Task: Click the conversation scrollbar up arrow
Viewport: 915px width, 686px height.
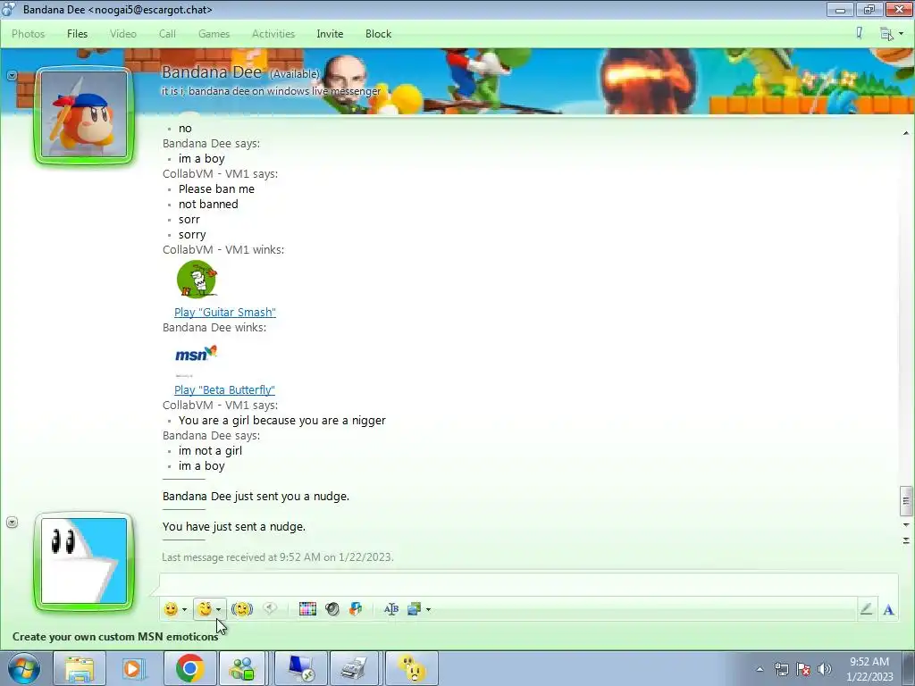Action: pyautogui.click(x=906, y=133)
